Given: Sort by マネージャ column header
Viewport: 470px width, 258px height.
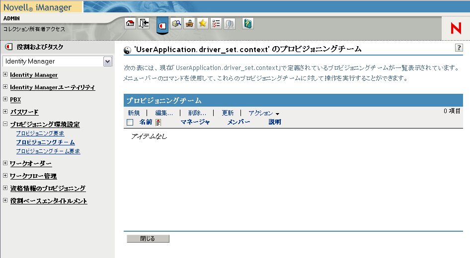Looking at the screenshot, I should point(195,122).
